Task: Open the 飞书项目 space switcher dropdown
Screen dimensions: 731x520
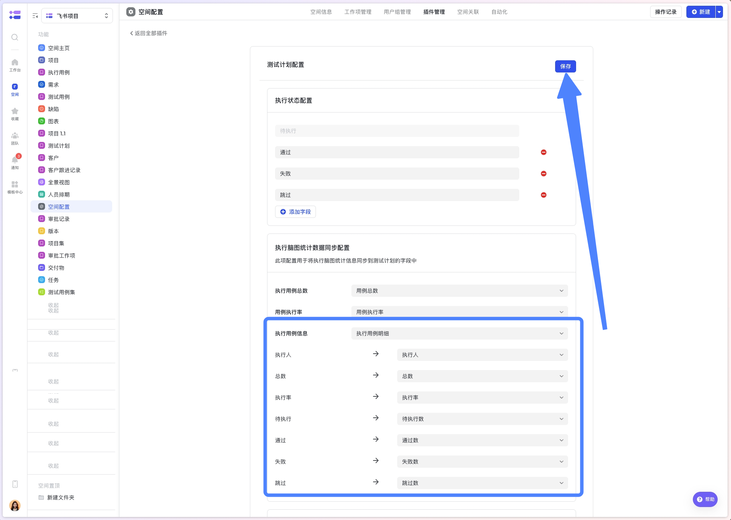Action: point(77,16)
